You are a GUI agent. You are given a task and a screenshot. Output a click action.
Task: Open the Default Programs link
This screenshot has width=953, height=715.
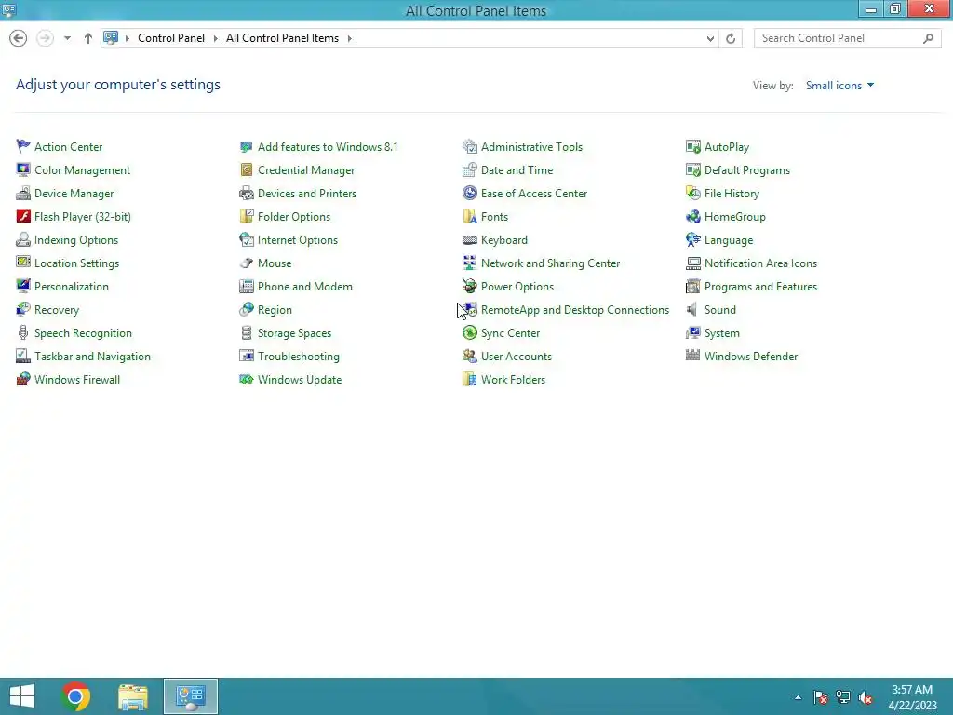coord(747,170)
